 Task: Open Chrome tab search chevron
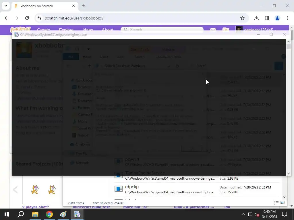(x=6, y=6)
